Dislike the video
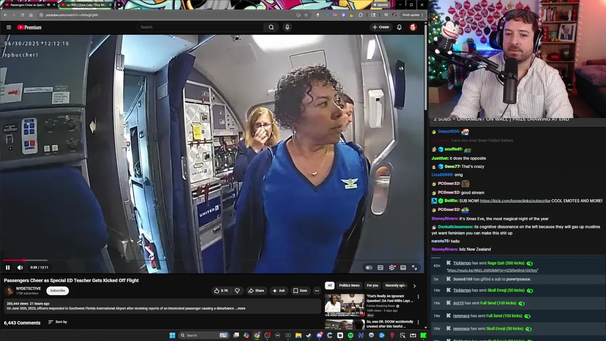This screenshot has width=606, height=341. point(237,290)
